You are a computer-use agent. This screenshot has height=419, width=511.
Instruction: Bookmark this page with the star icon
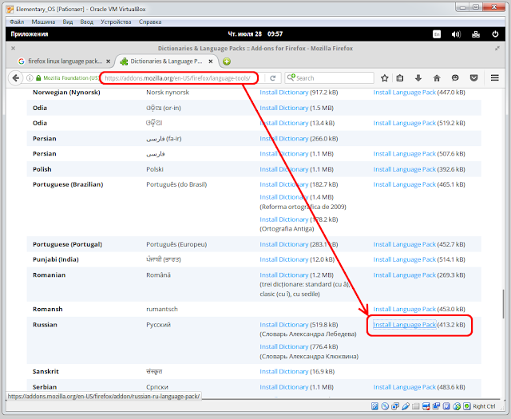[385, 78]
